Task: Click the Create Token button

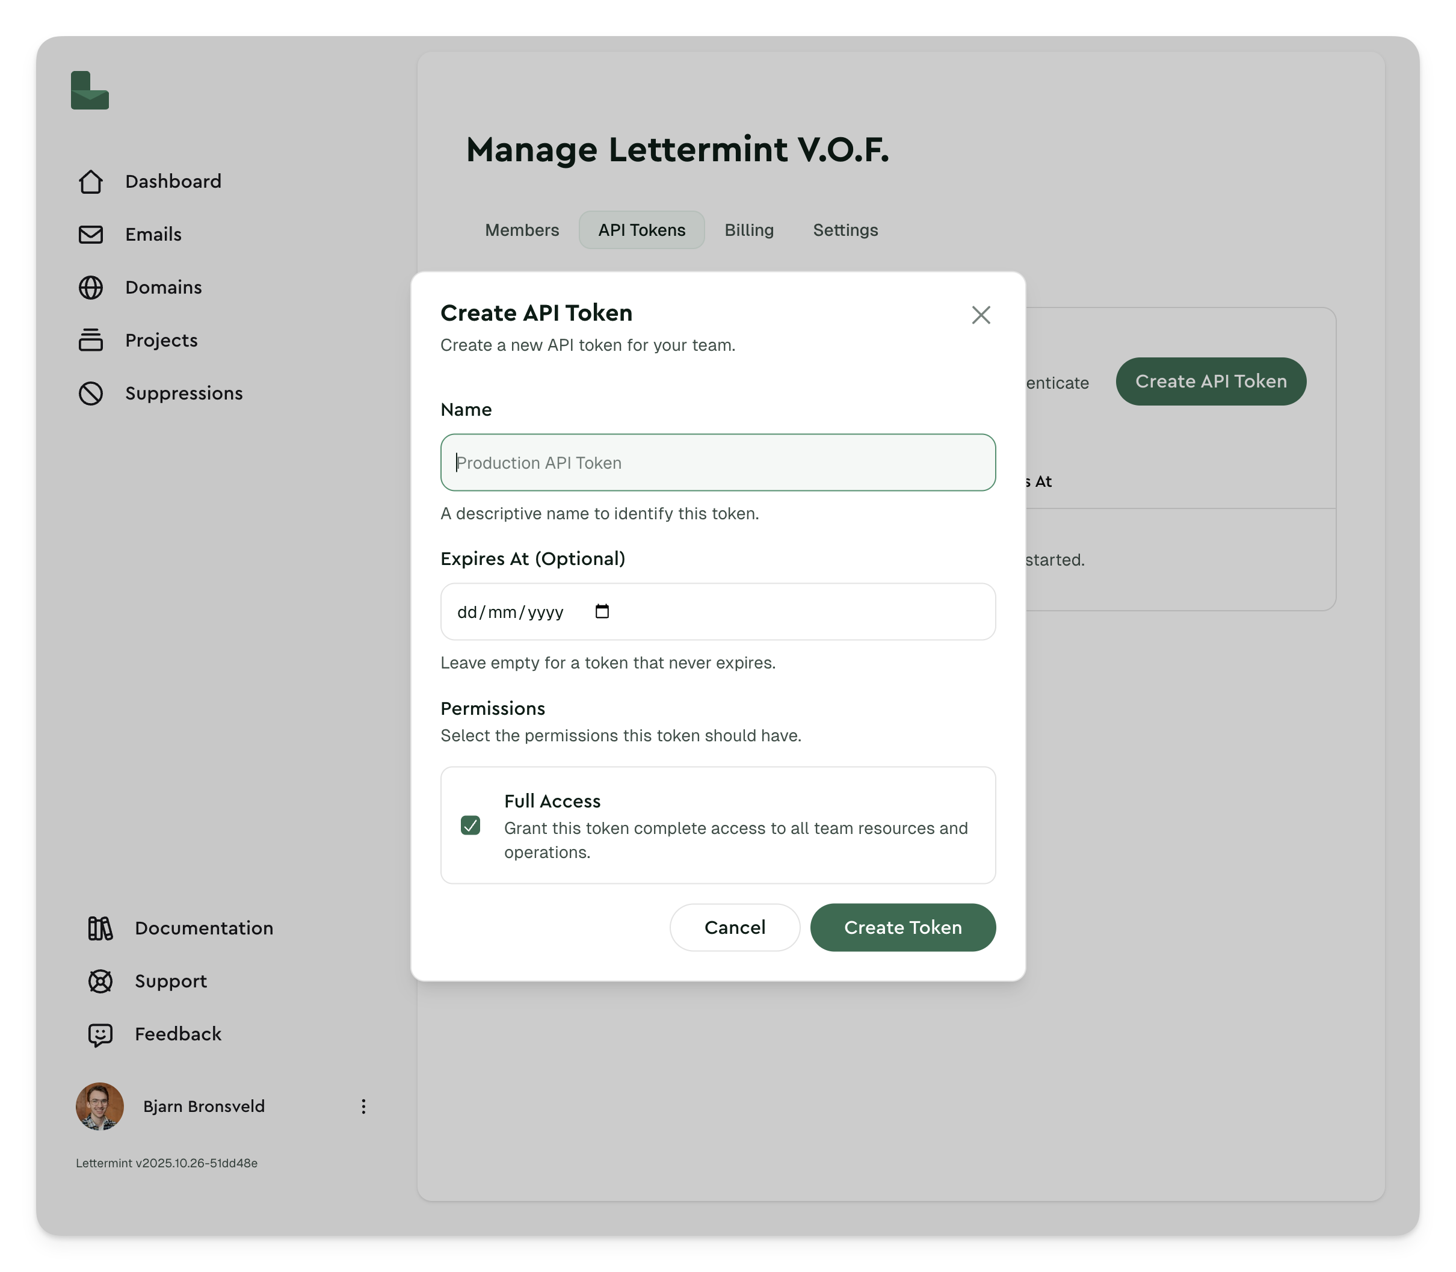Action: click(x=902, y=927)
